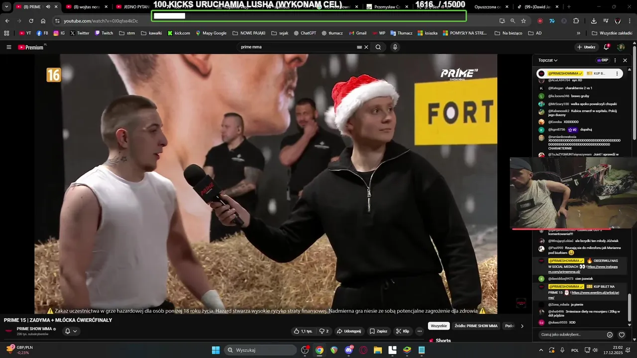Reload the page in Chrome

pos(31,21)
